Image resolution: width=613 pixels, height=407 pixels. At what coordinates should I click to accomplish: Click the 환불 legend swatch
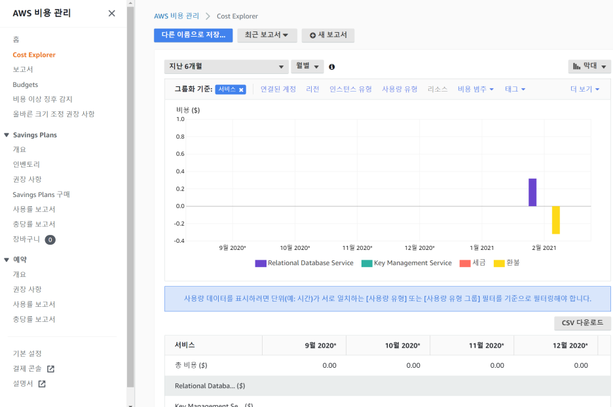point(499,263)
